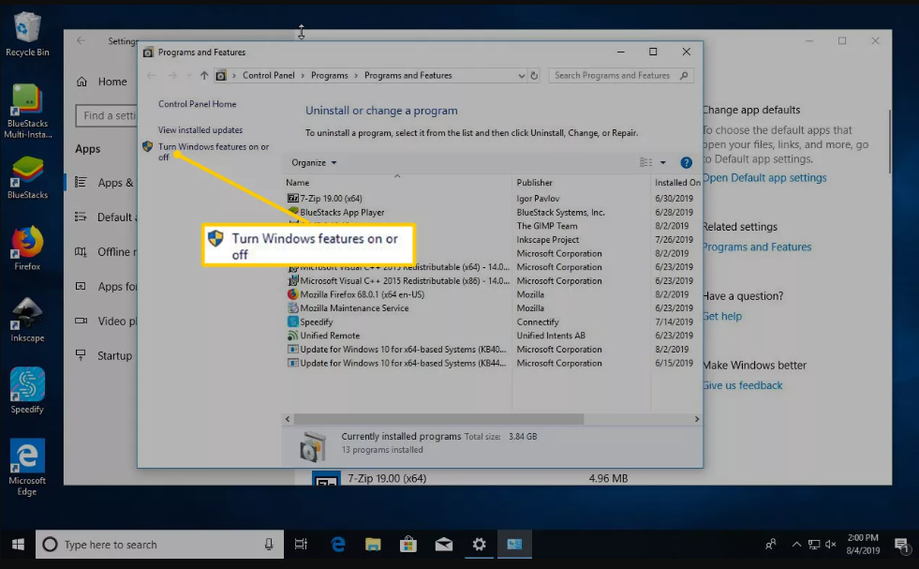Open the Mail app on the taskbar

coord(444,545)
